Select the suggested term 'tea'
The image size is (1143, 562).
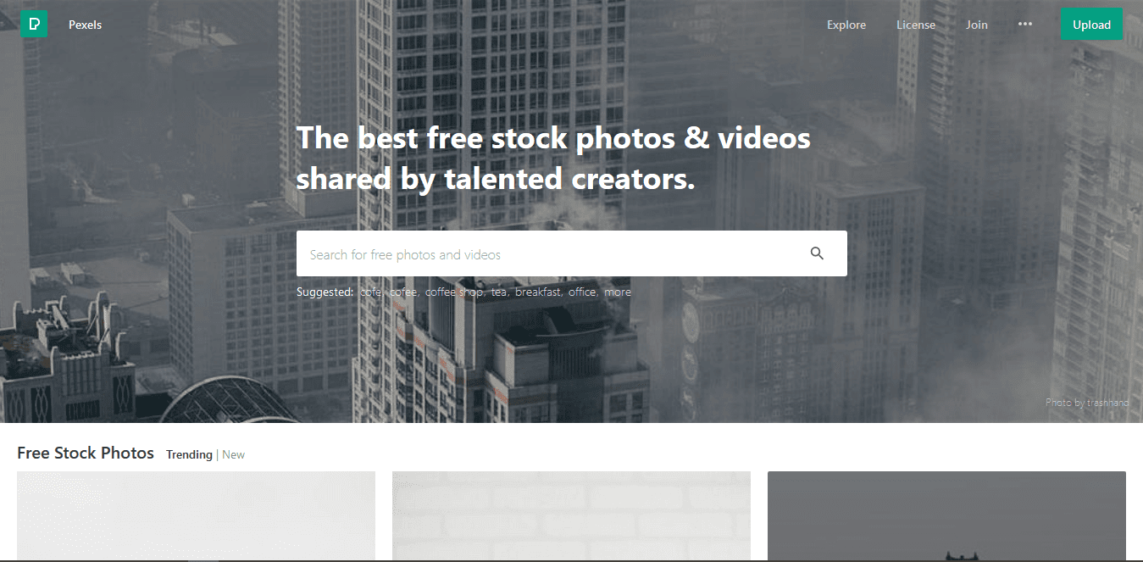click(x=499, y=292)
